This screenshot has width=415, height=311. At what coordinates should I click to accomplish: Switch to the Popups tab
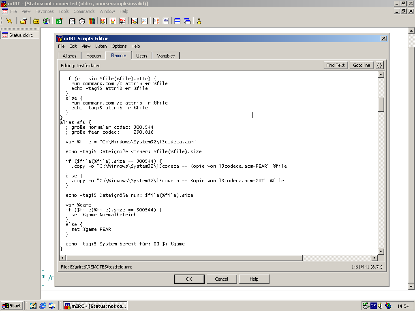pyautogui.click(x=94, y=56)
